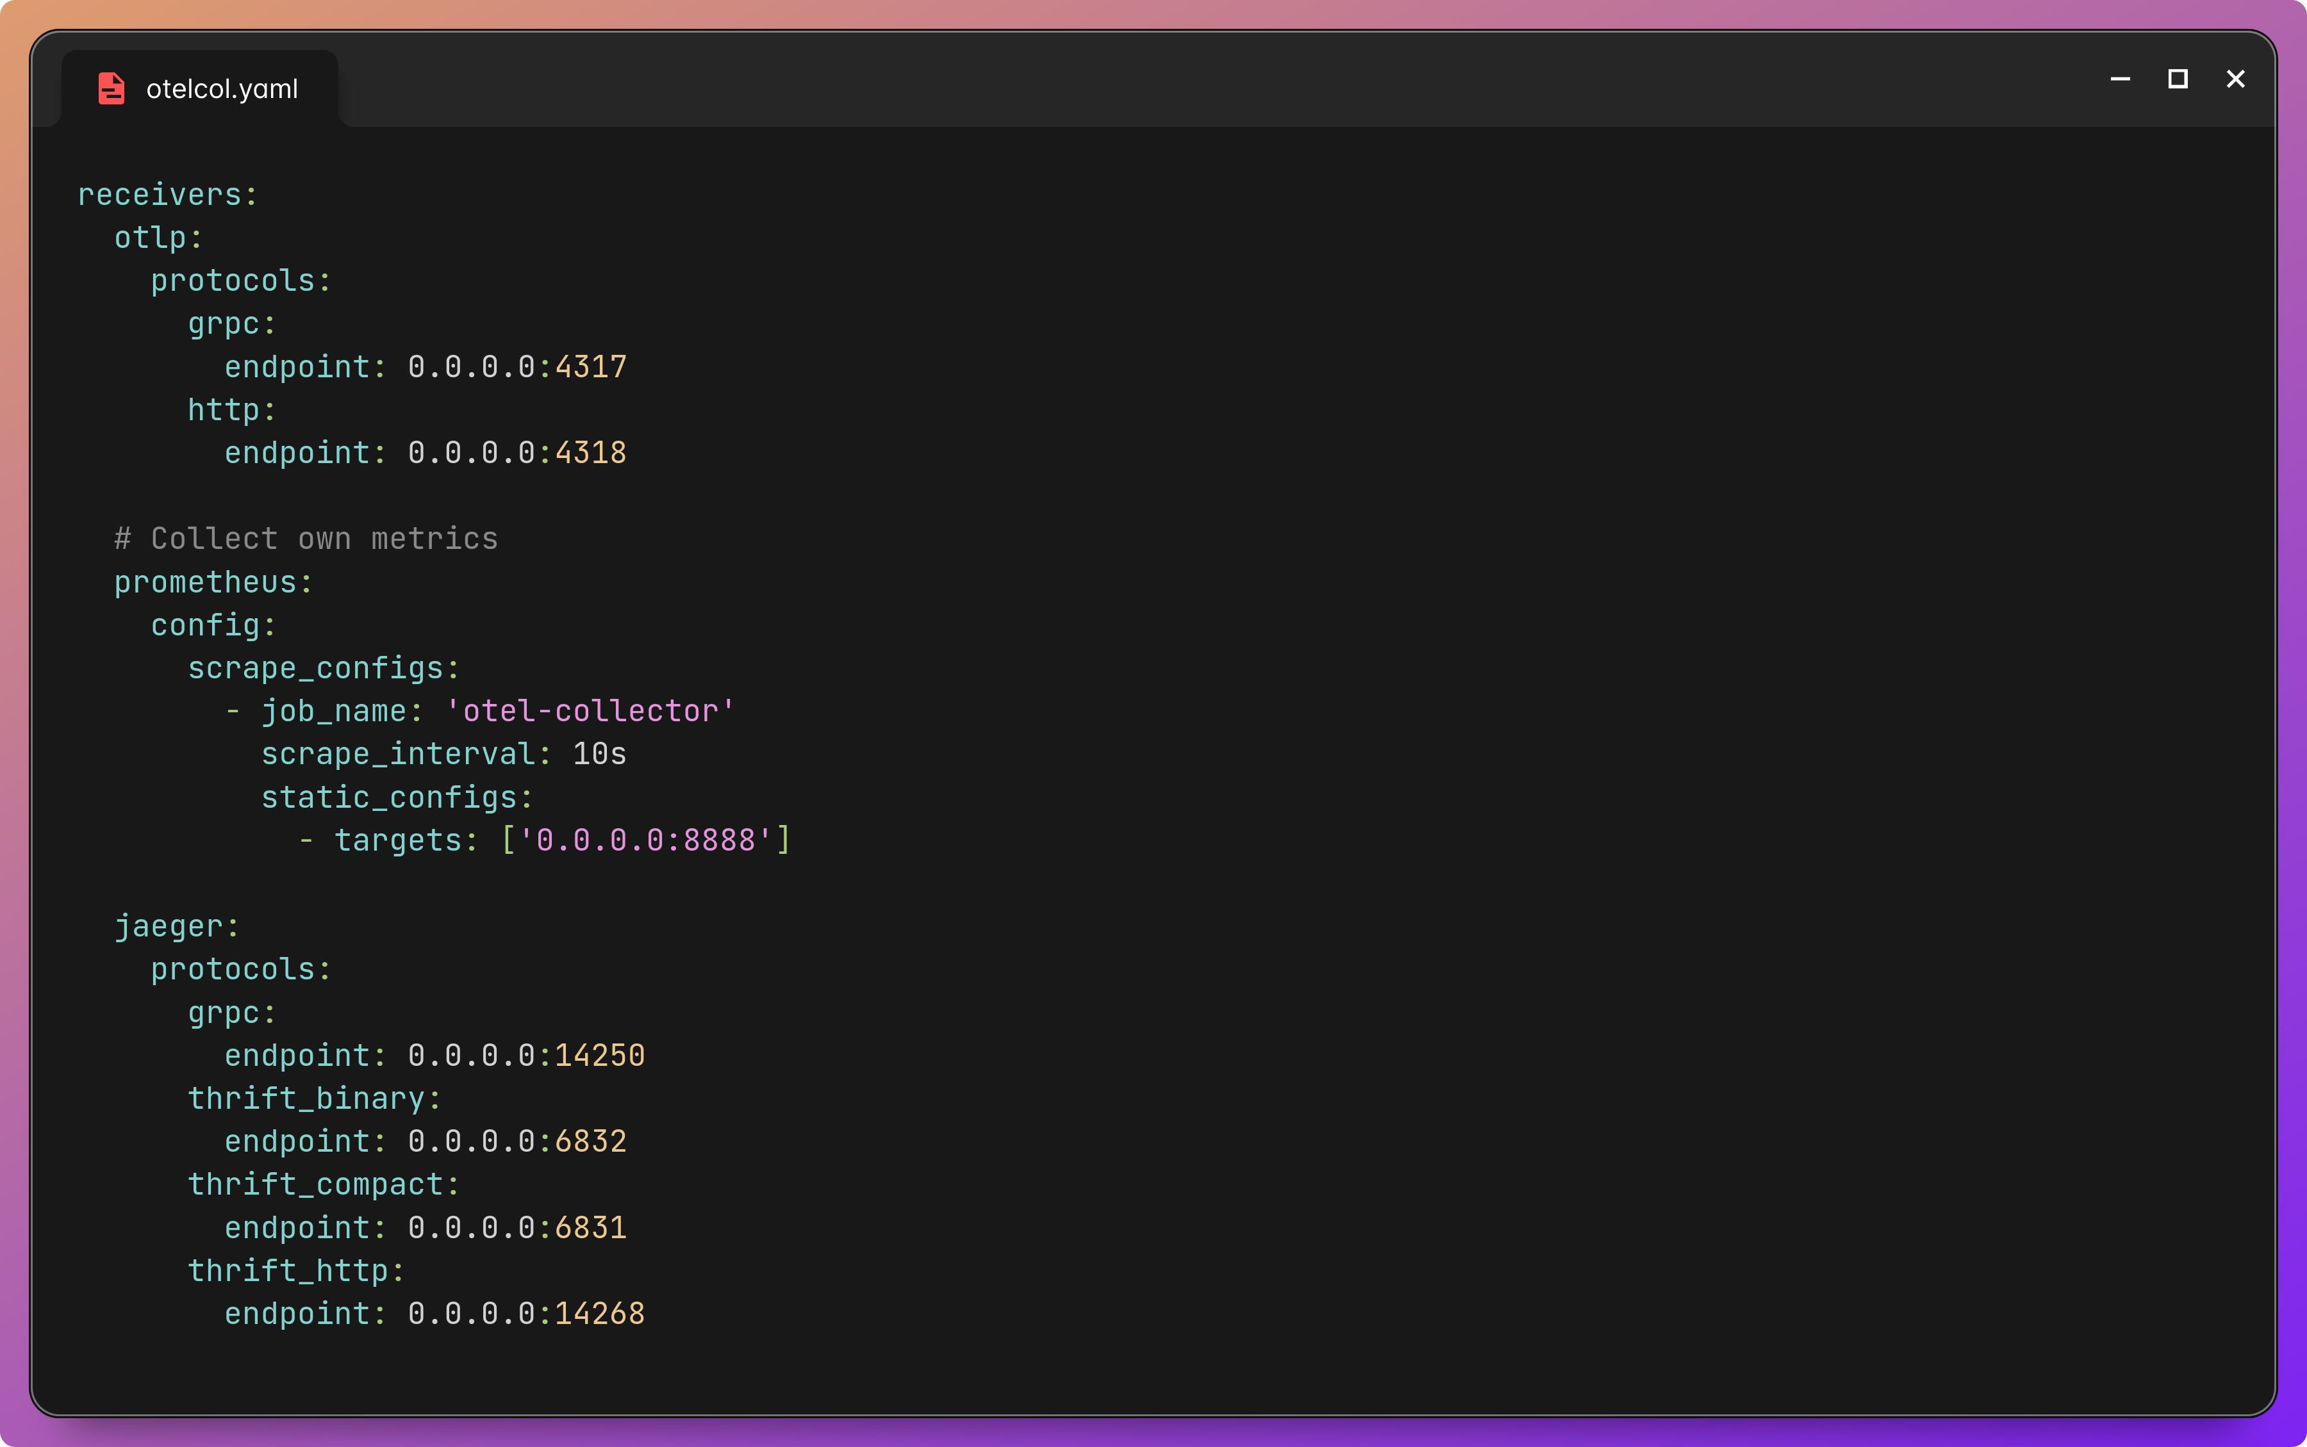Viewport: 2307px width, 1447px height.
Task: Click the jaeger grpc endpoint 0.0.0.0:14250
Action: pos(525,1054)
